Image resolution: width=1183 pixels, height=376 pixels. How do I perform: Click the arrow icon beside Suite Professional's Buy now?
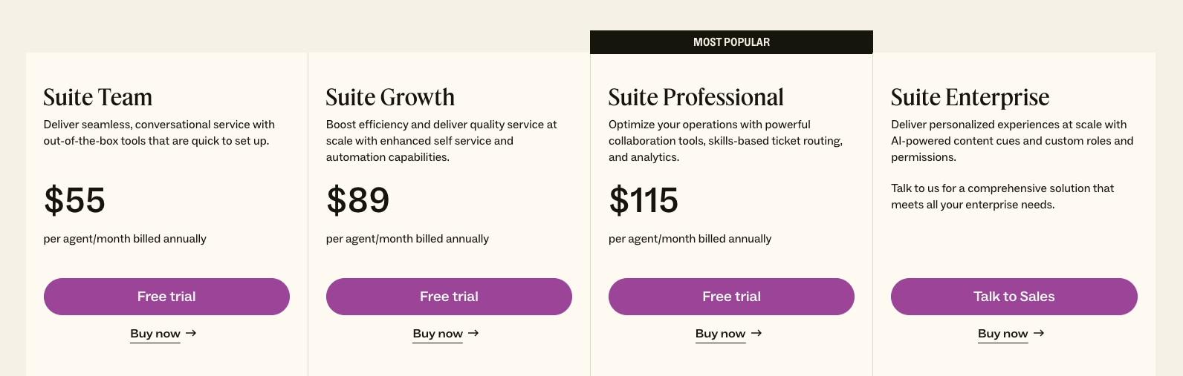coord(756,334)
